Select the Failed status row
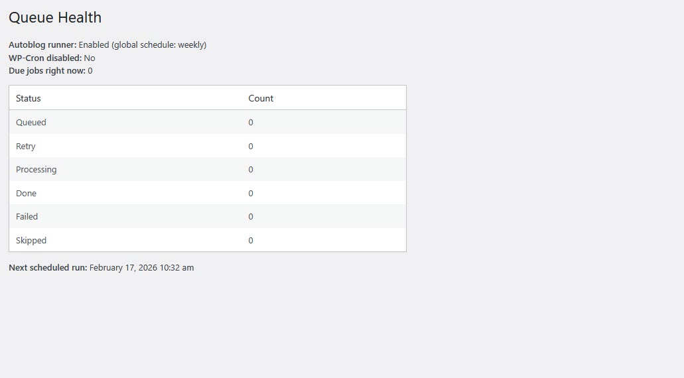 pos(27,217)
